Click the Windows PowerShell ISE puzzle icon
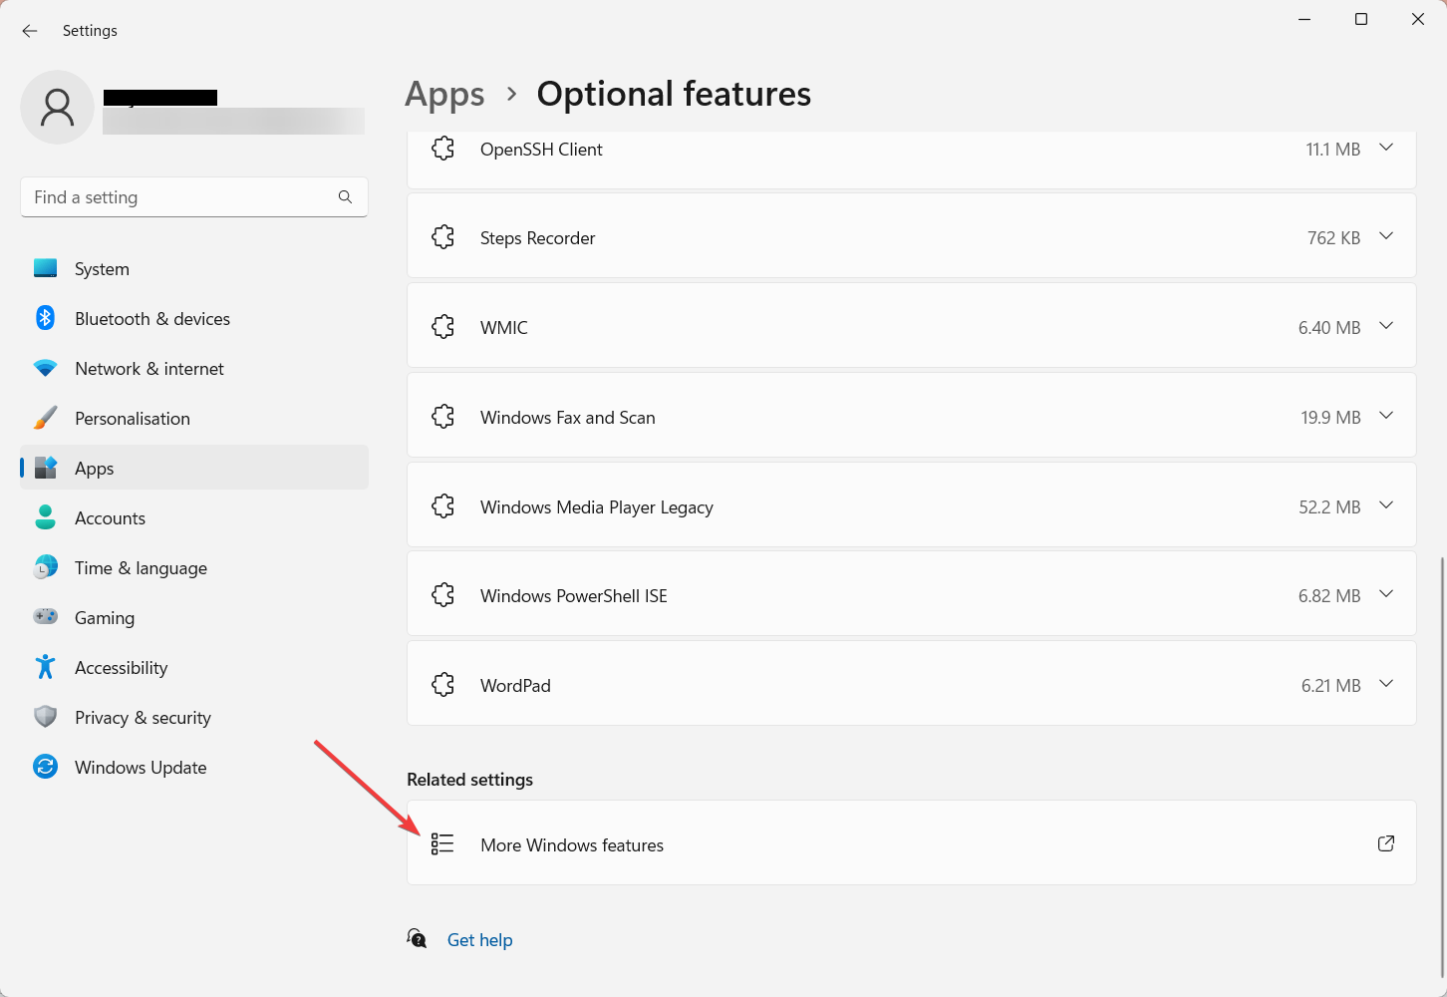Viewport: 1447px width, 997px height. (443, 595)
